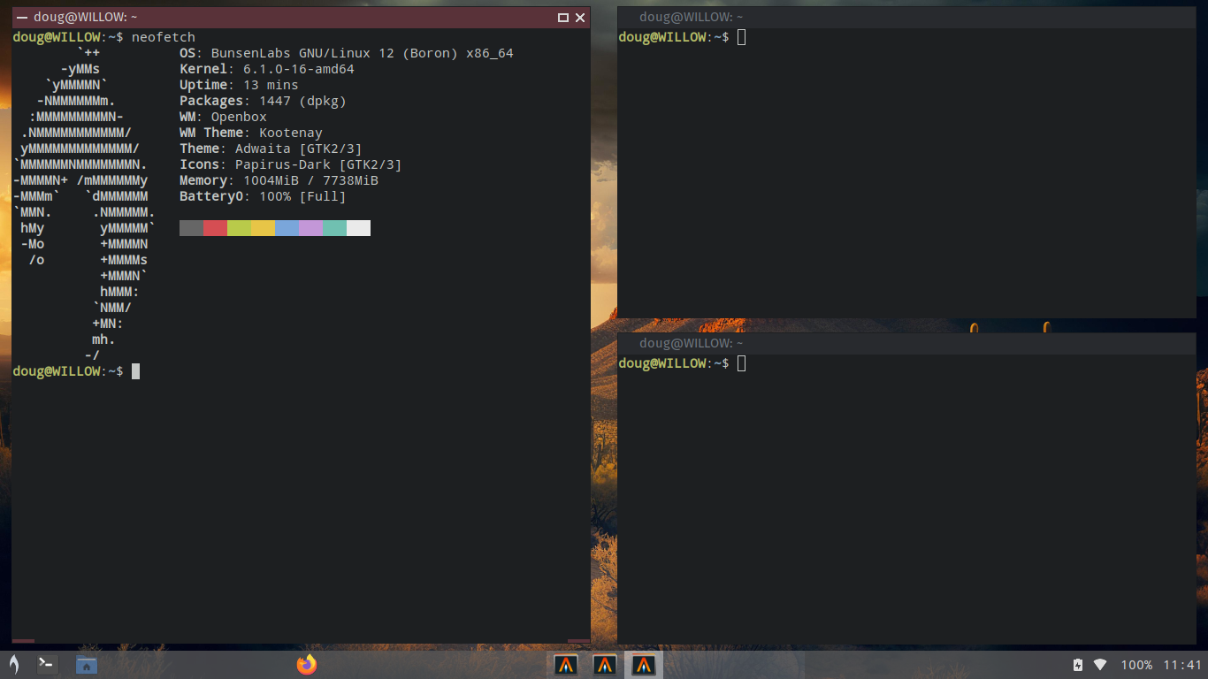Click the Battery0 value '100% [Full]'
1208x679 pixels.
[302, 196]
